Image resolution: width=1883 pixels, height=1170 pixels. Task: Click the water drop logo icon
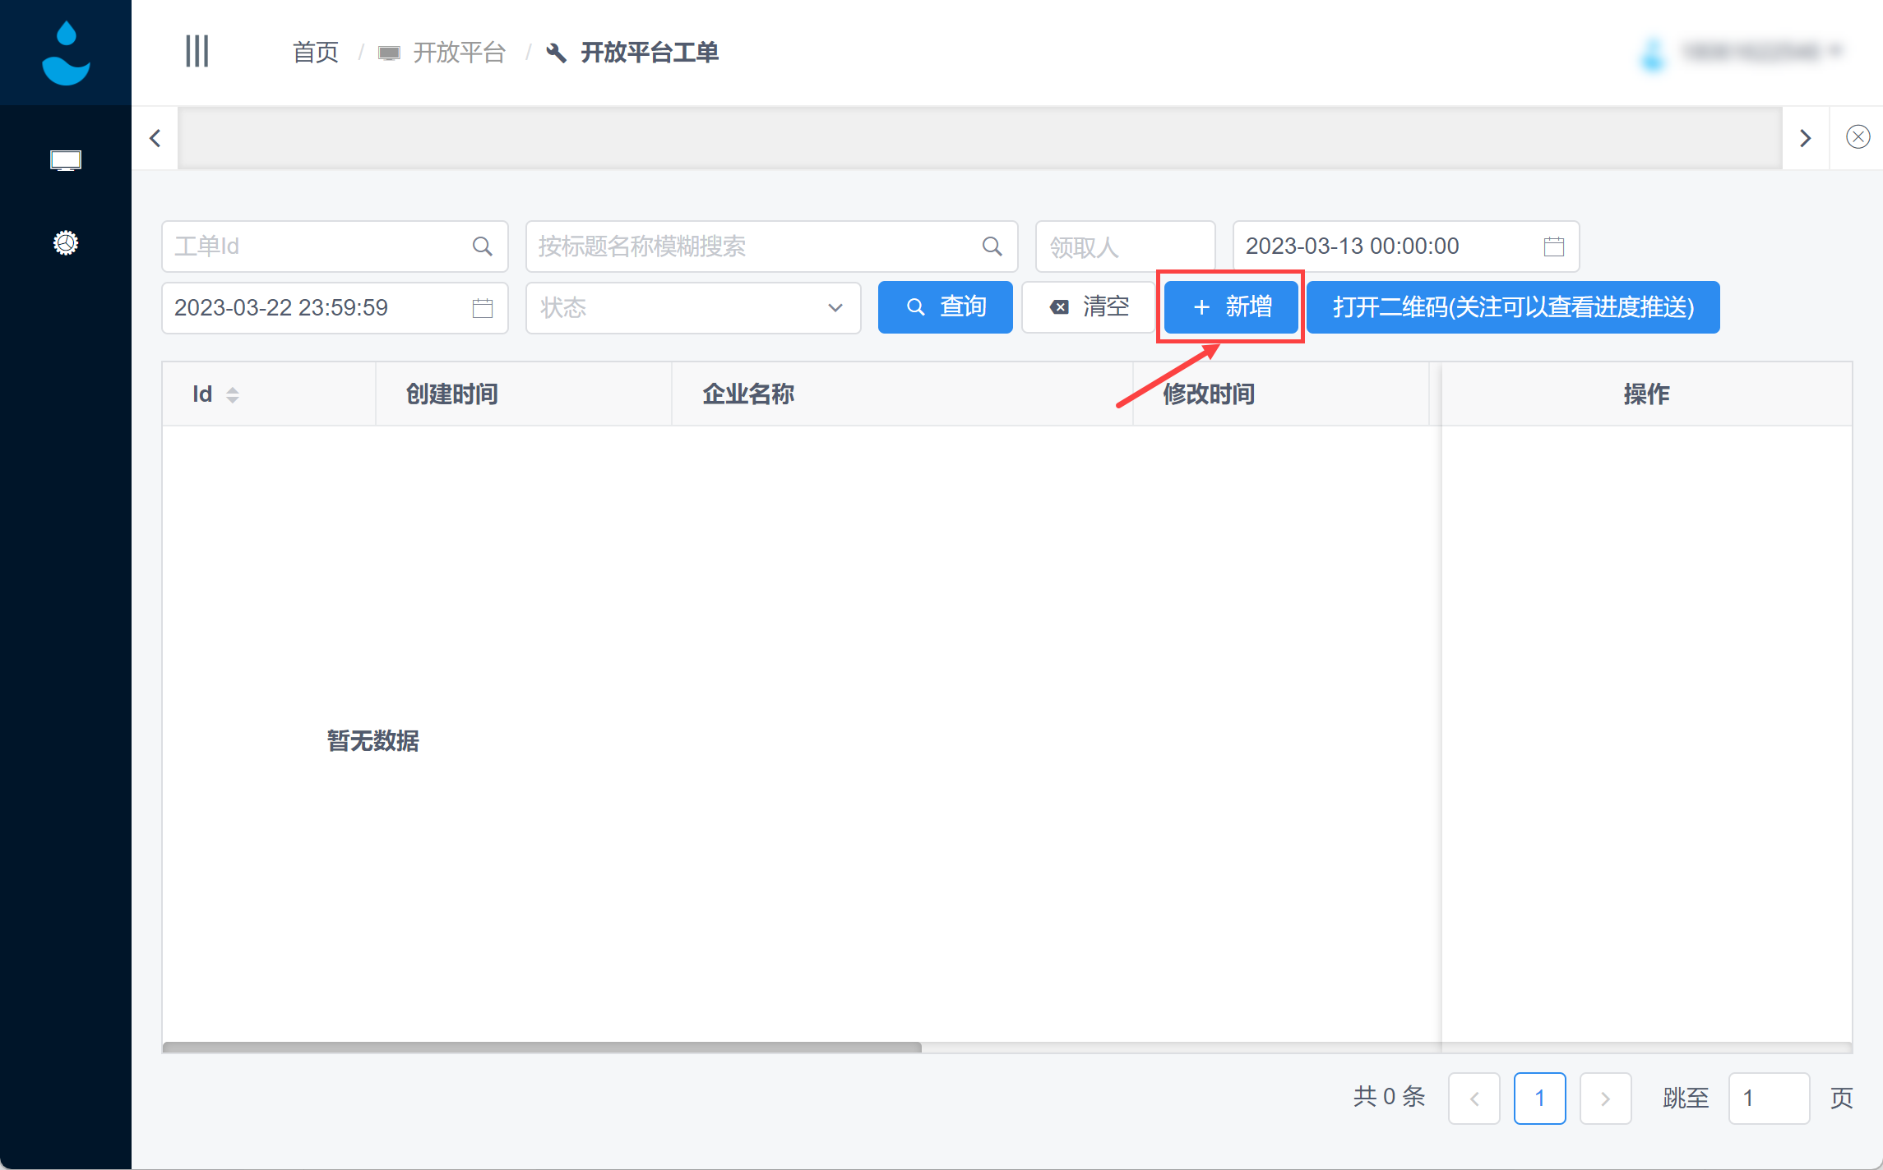click(x=66, y=53)
